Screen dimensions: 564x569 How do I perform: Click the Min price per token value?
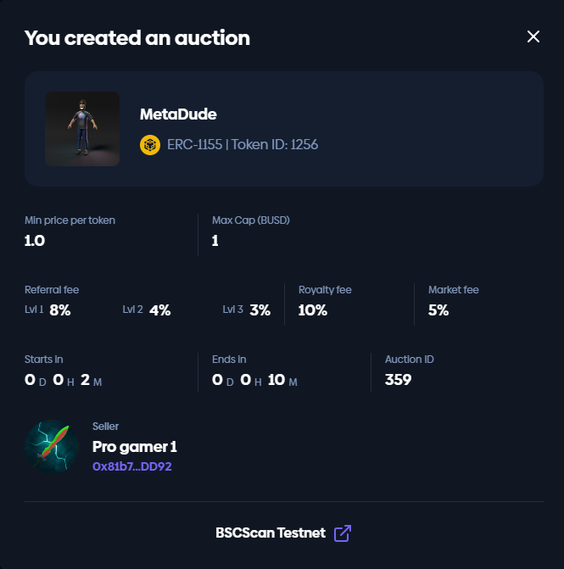click(x=35, y=241)
